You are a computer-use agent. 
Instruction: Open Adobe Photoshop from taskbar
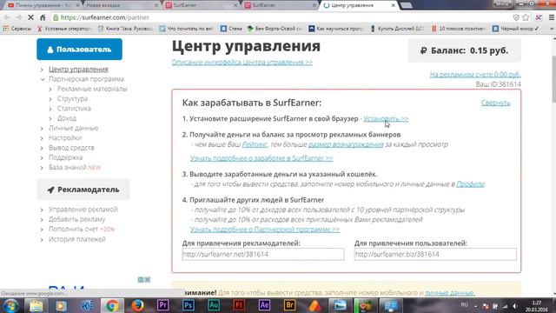click(189, 305)
